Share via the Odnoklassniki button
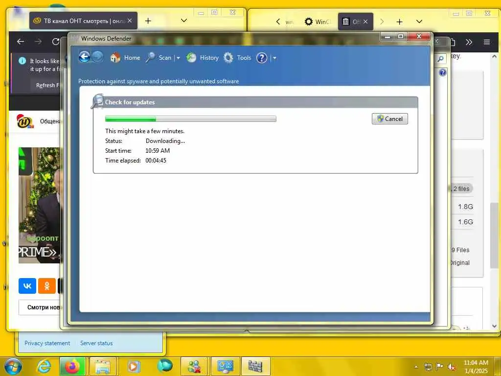The height and width of the screenshot is (376, 501). (x=46, y=285)
